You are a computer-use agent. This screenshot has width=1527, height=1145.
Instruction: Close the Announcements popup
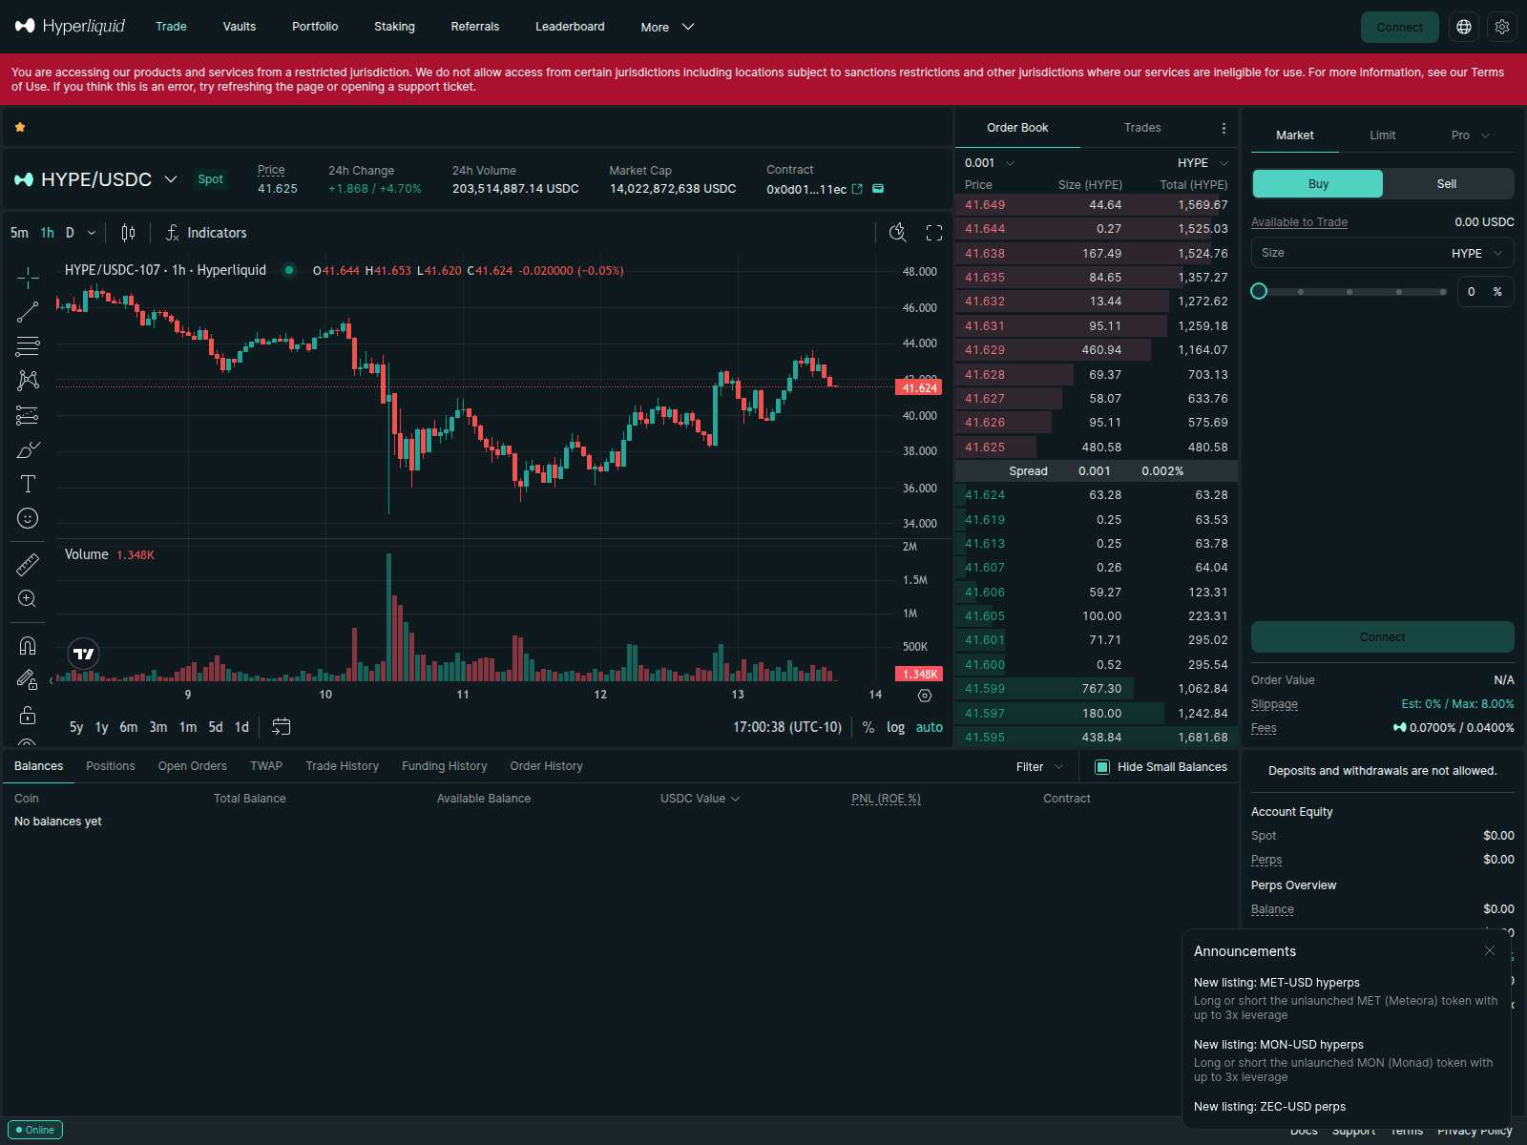pyautogui.click(x=1490, y=950)
